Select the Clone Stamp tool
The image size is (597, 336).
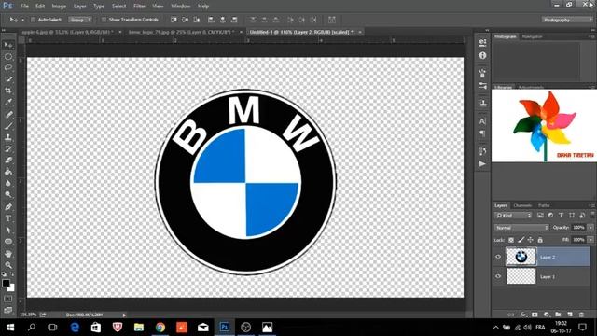coord(8,137)
